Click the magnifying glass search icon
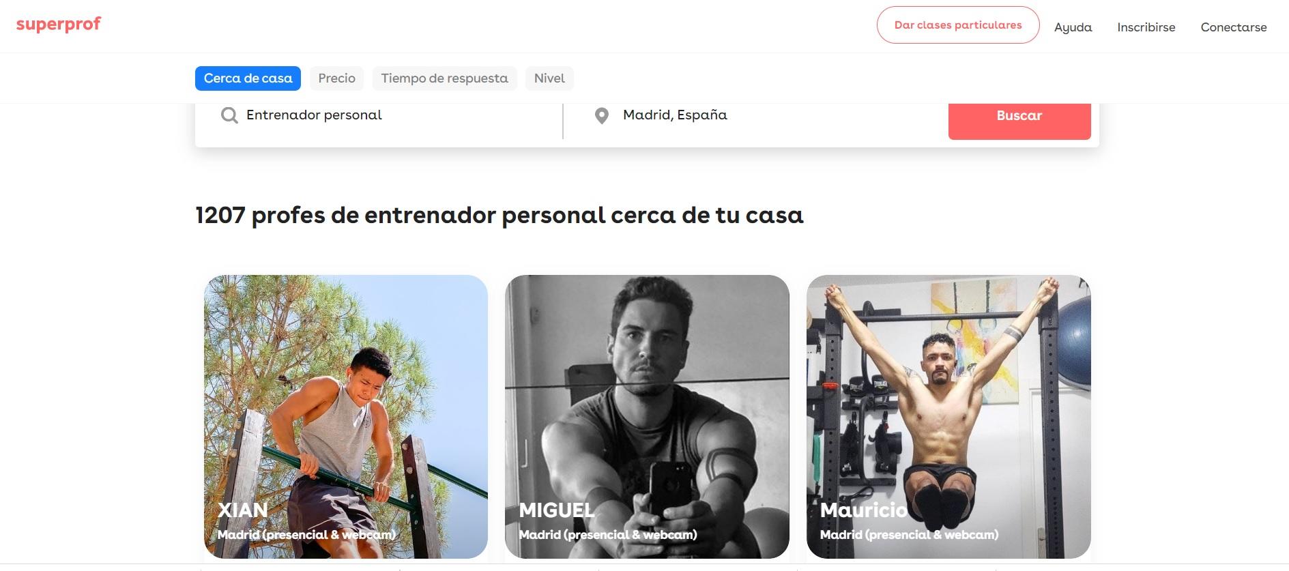The image size is (1289, 571). (229, 115)
